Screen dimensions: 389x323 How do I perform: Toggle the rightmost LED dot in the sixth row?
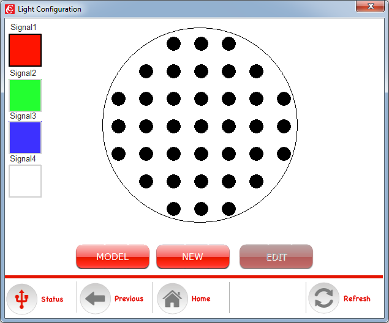coord(256,181)
